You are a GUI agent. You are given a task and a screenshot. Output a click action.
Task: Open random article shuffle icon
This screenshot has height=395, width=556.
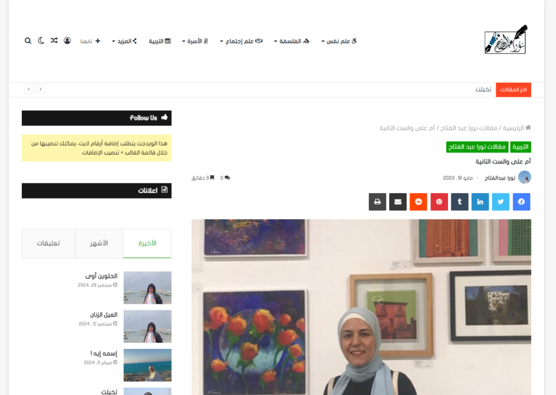pyautogui.click(x=54, y=41)
